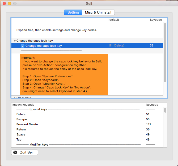Minimize the Seil window with yellow button

point(9,3)
